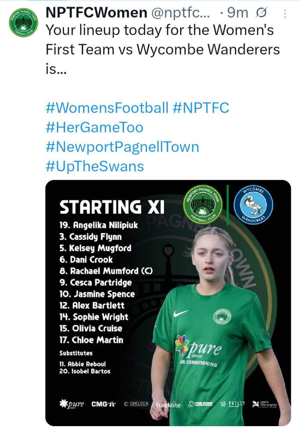
Task: Click the Wycombe Wanderers crest
Action: [x=253, y=205]
